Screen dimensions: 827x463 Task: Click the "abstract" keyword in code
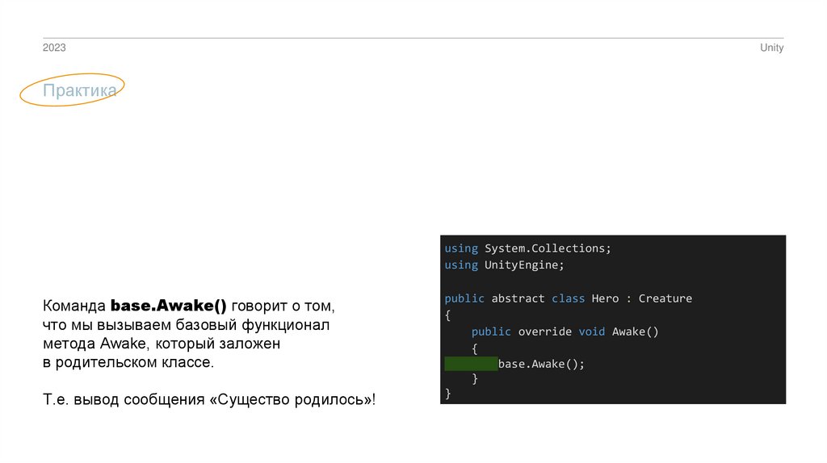(x=518, y=298)
